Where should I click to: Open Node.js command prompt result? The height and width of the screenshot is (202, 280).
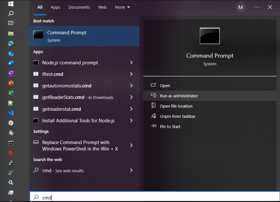(84, 63)
